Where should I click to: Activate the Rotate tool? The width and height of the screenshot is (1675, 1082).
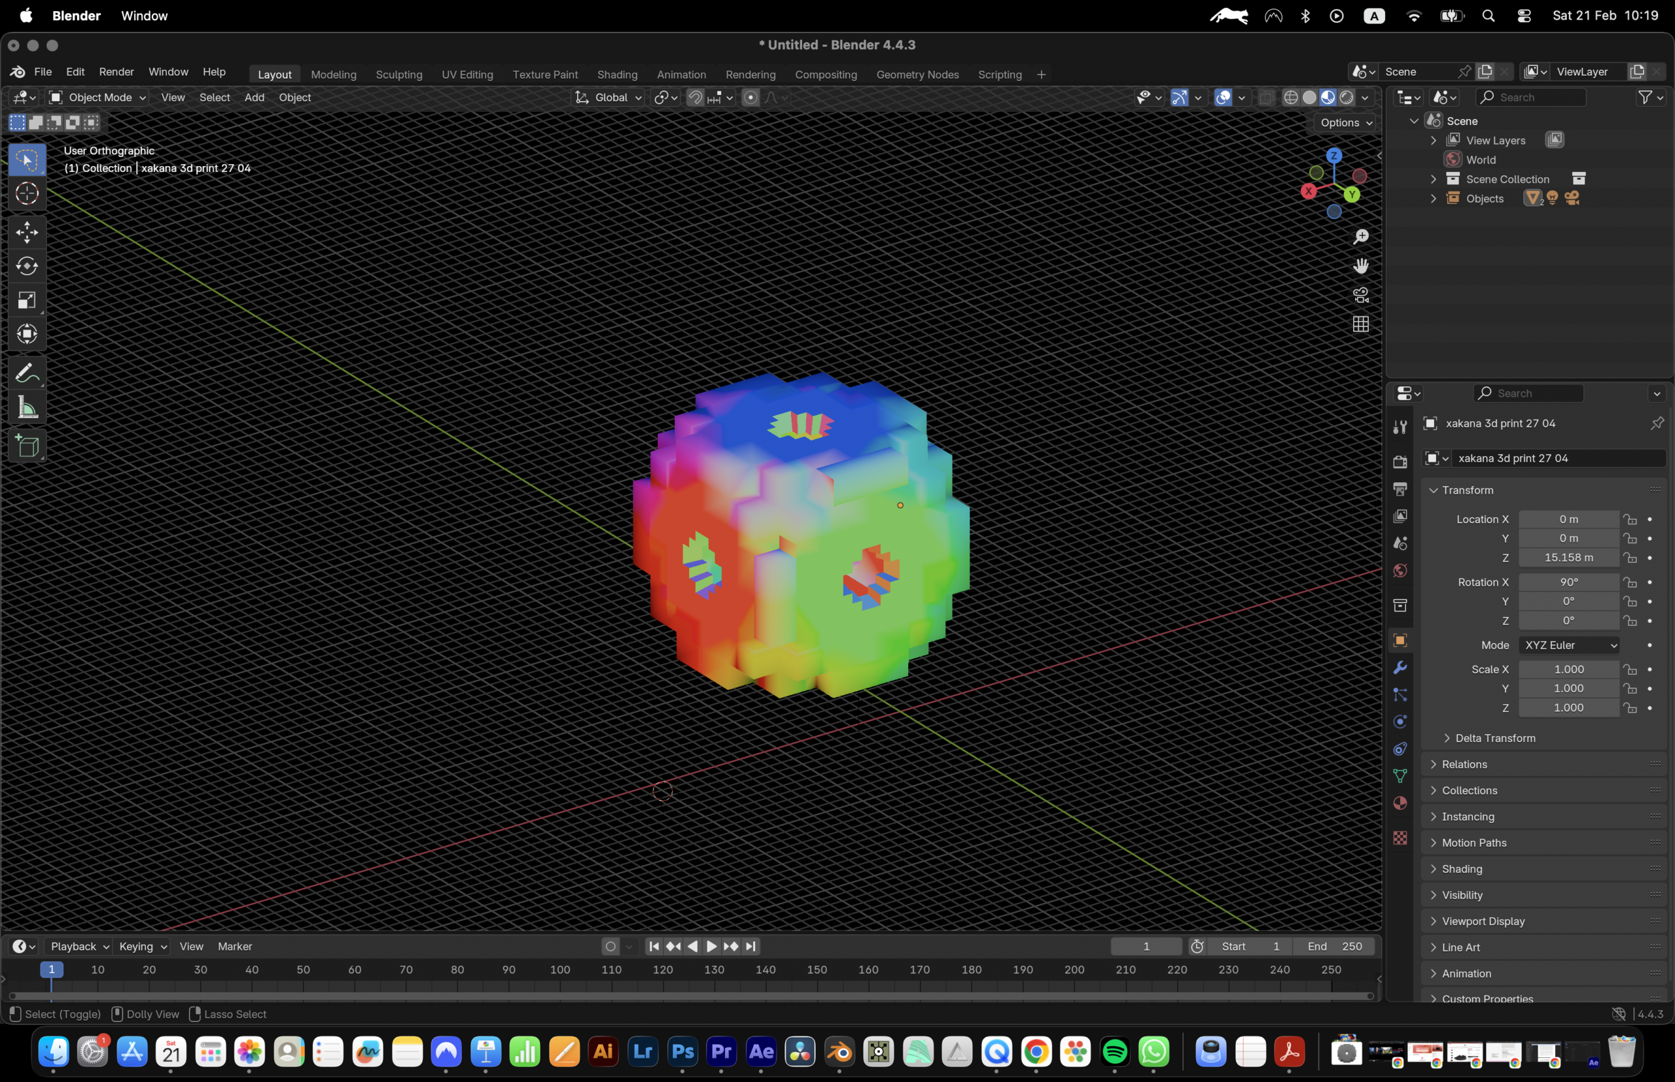[27, 265]
